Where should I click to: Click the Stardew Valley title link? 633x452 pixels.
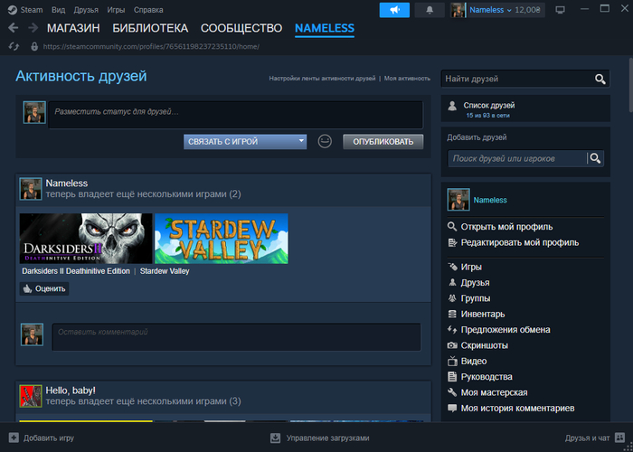coord(165,271)
